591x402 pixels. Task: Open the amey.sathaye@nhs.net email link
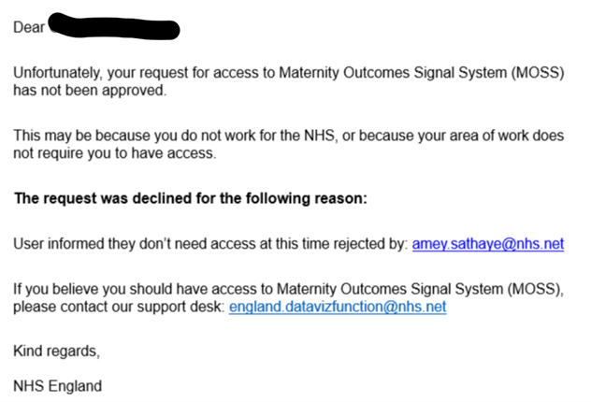click(487, 244)
